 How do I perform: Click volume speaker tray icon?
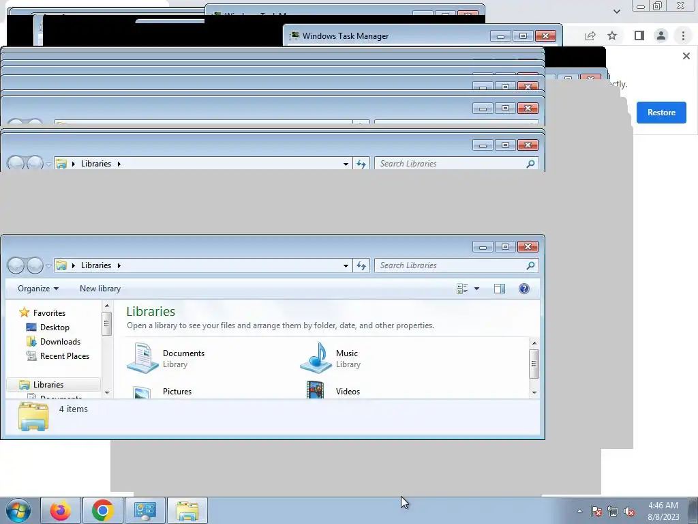coord(629,511)
